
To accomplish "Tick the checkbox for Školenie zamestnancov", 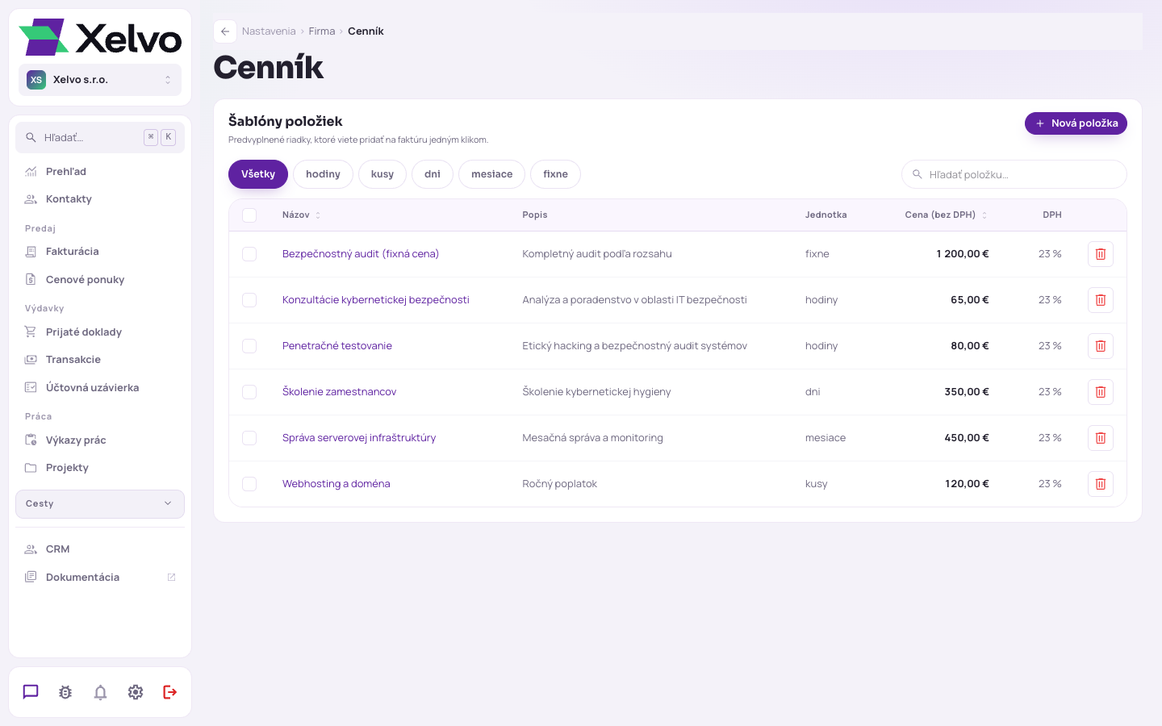I will (x=249, y=392).
